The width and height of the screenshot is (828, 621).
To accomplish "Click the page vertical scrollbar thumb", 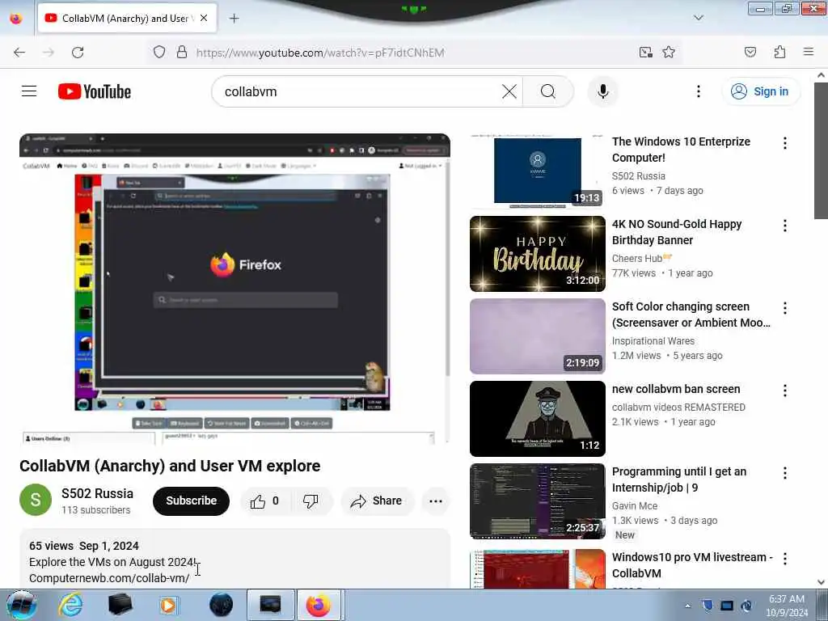I will (821, 150).
